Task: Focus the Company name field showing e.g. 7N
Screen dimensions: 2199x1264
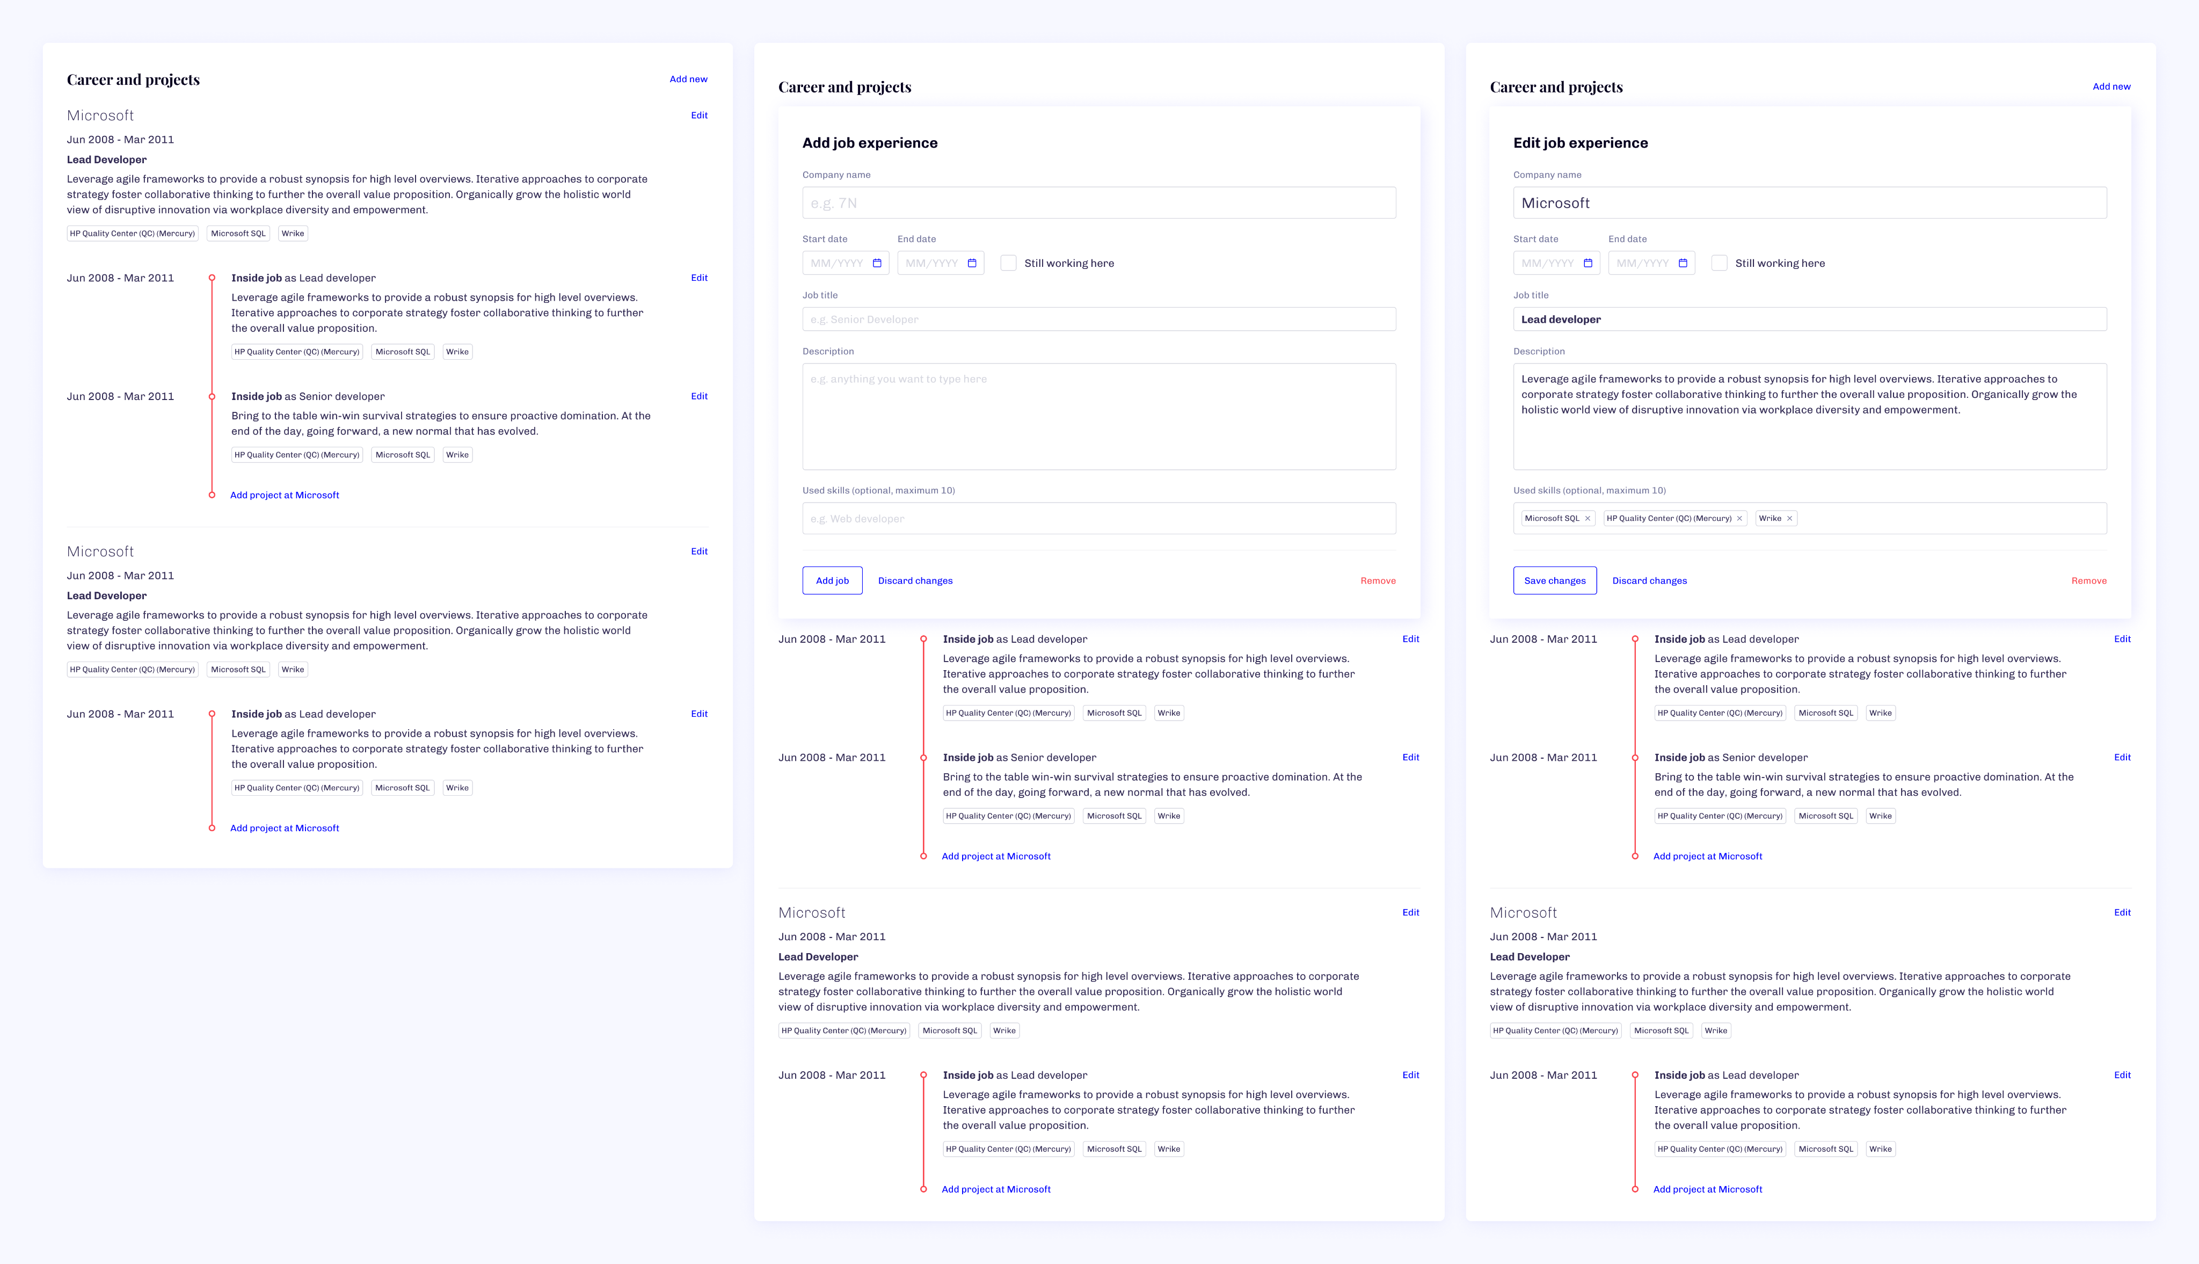Action: [x=1098, y=203]
